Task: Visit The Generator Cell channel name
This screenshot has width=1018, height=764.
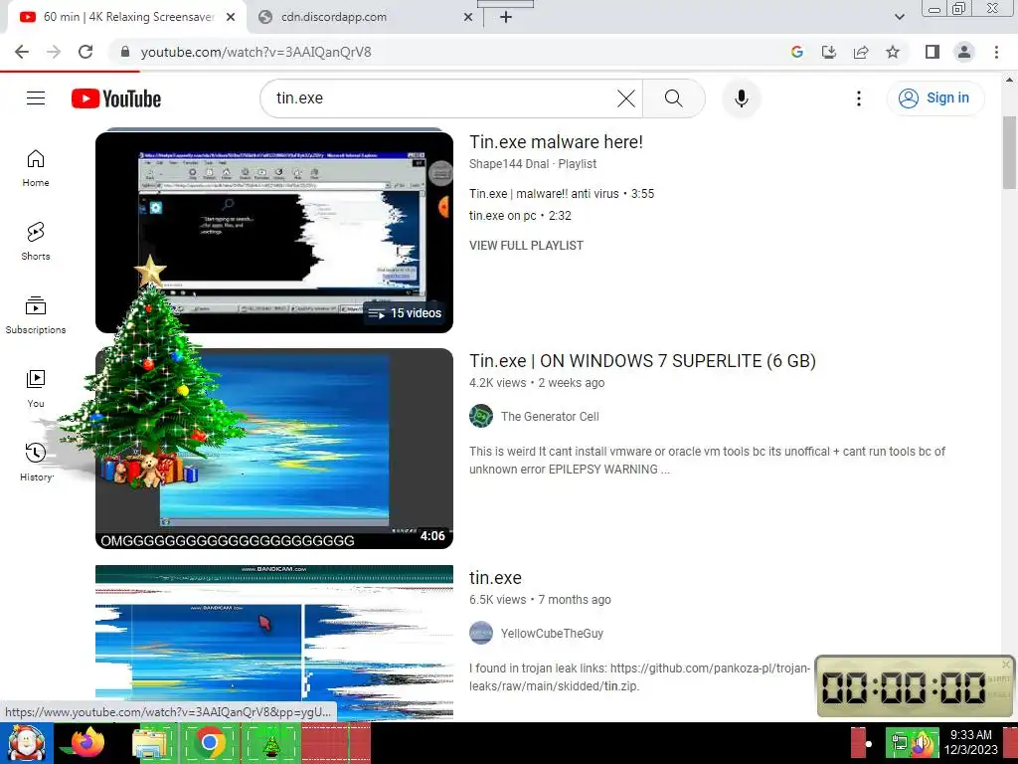Action: tap(550, 417)
